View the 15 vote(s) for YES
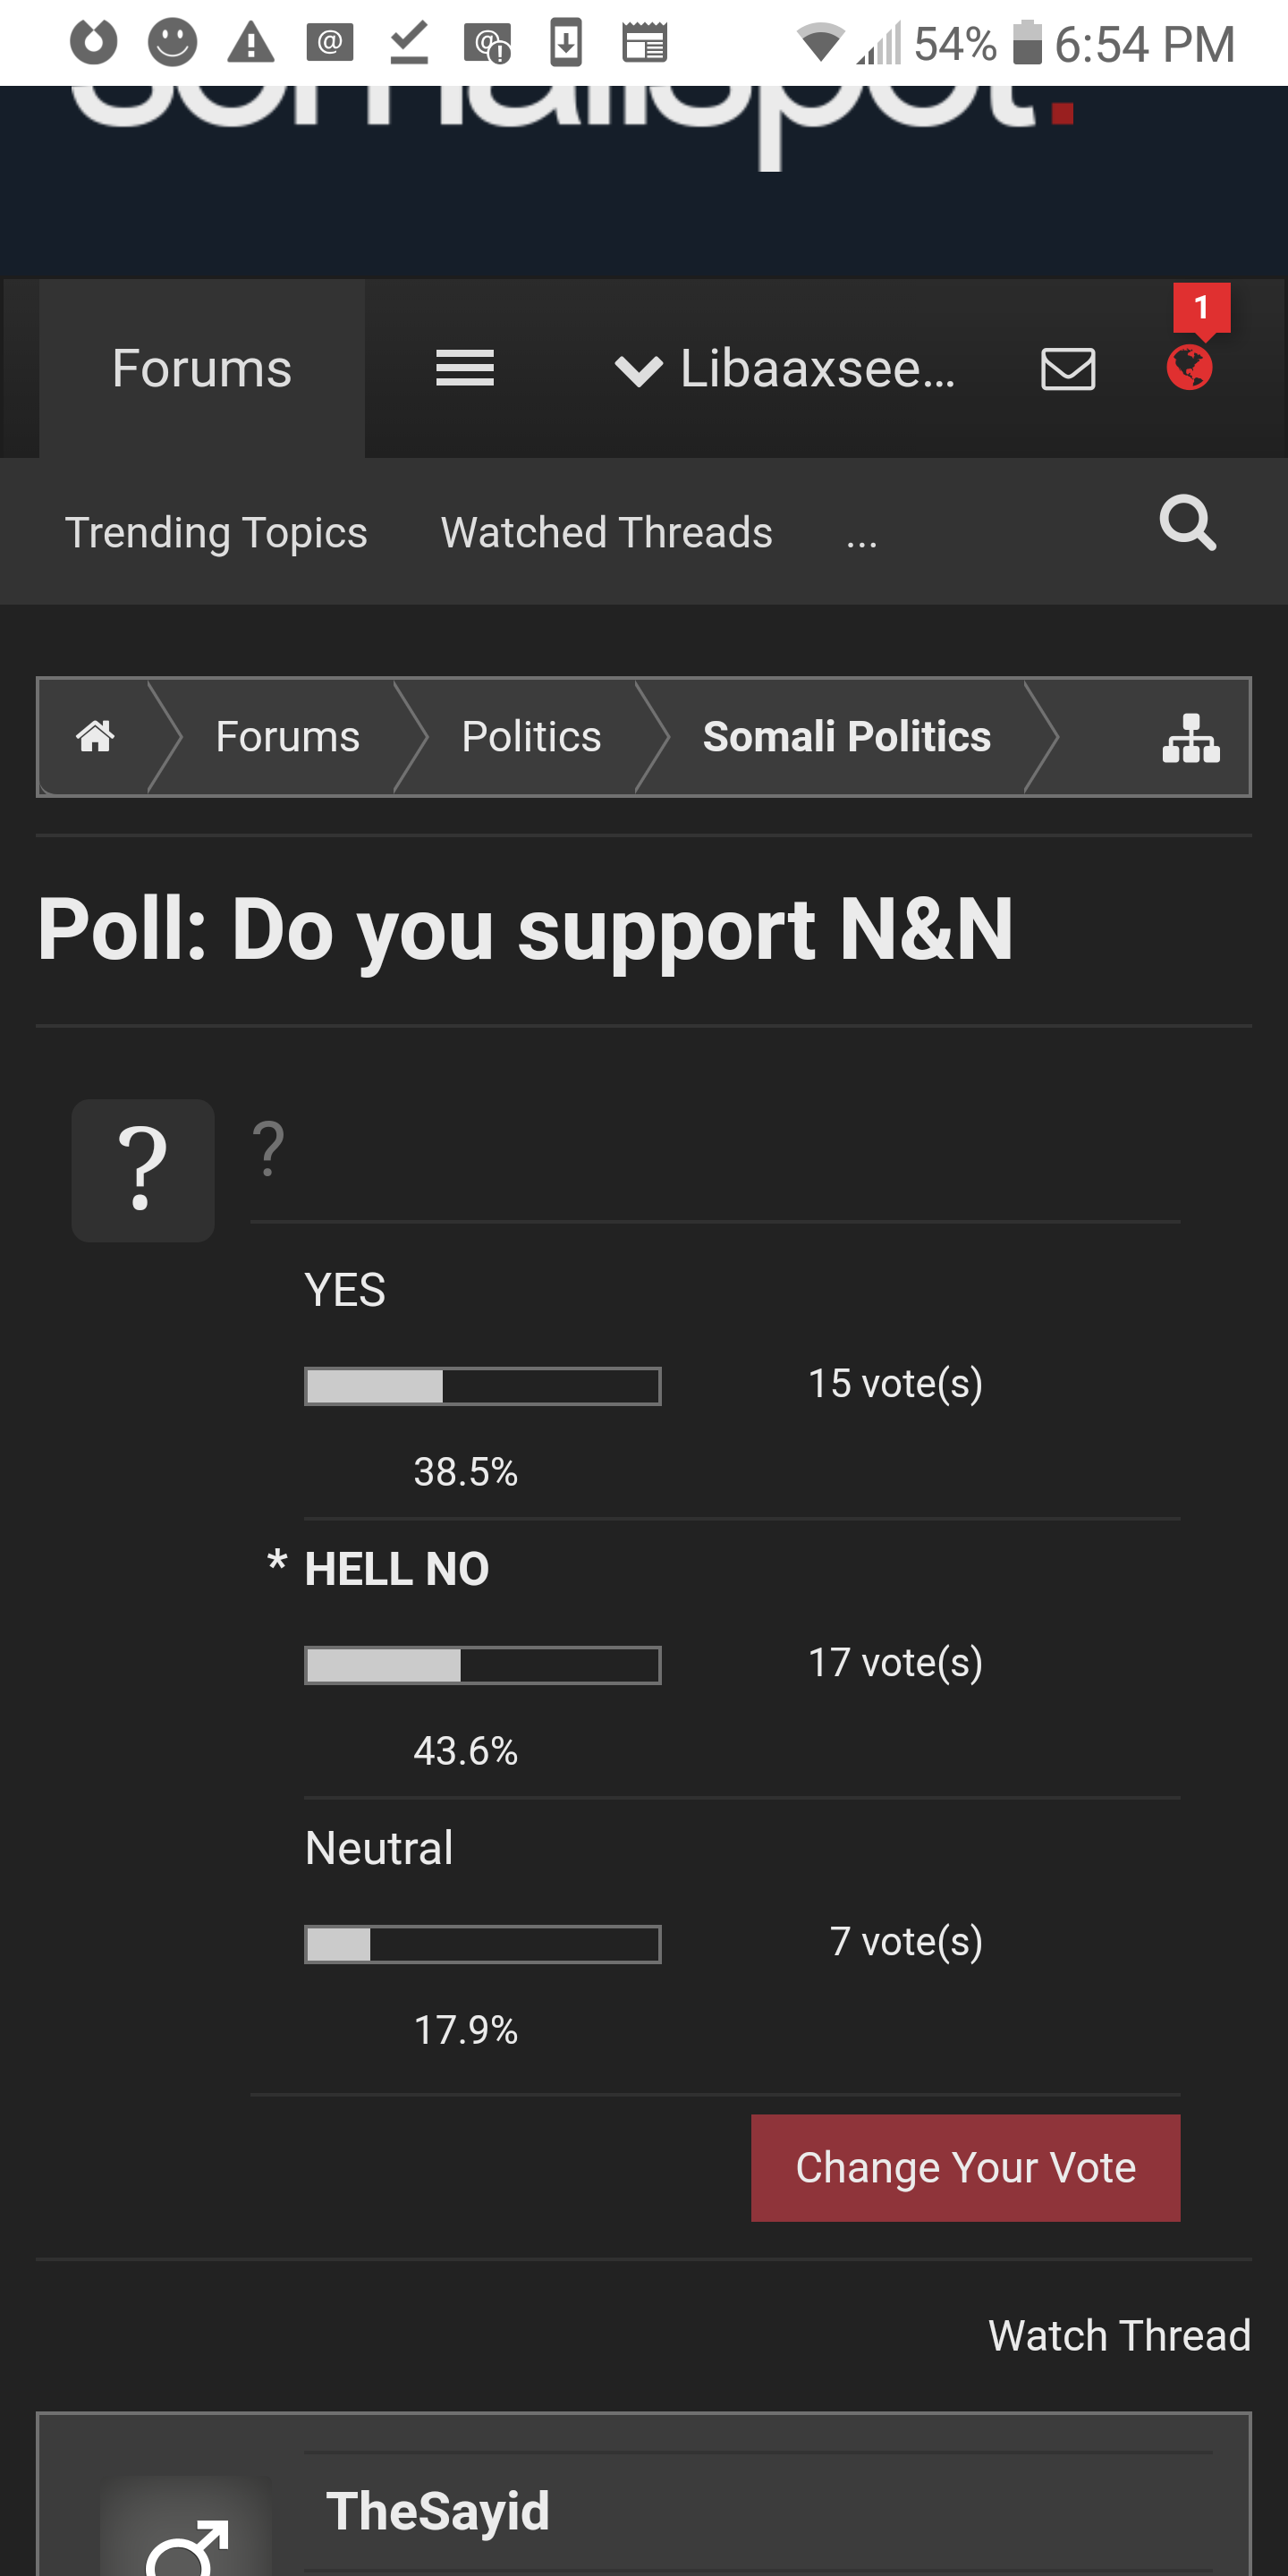The image size is (1288, 2576). click(895, 1384)
